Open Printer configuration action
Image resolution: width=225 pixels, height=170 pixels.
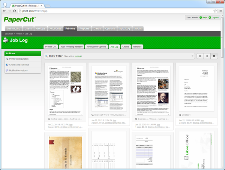(x=19, y=59)
